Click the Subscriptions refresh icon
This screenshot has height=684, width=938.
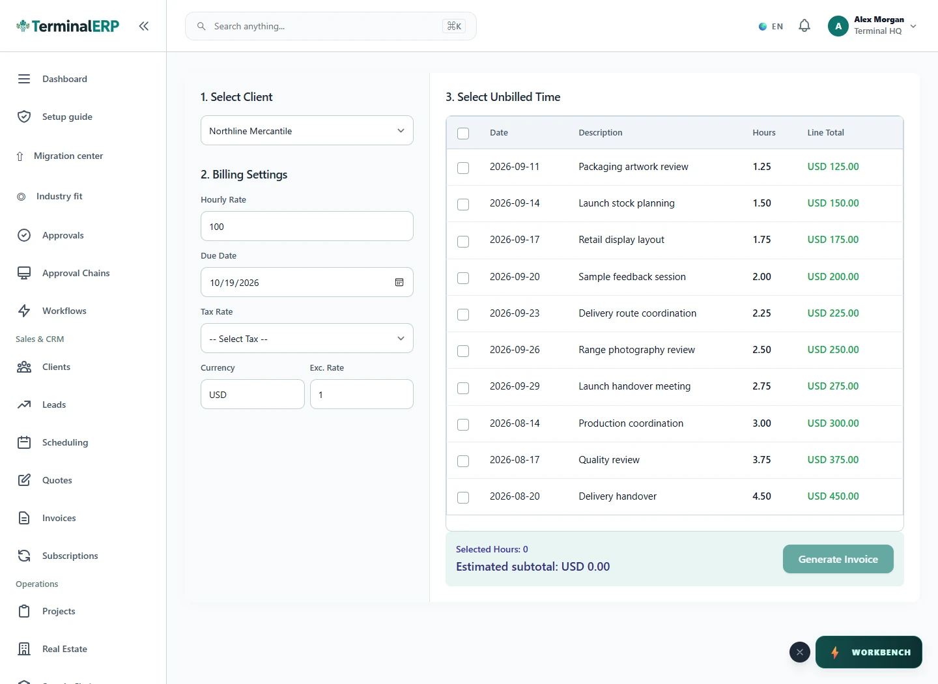pyautogui.click(x=24, y=556)
